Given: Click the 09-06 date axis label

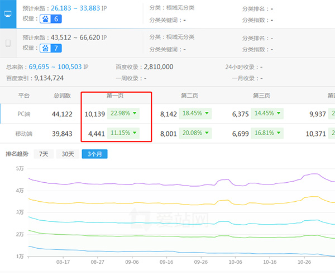Looking at the screenshot, I should coord(132,262).
